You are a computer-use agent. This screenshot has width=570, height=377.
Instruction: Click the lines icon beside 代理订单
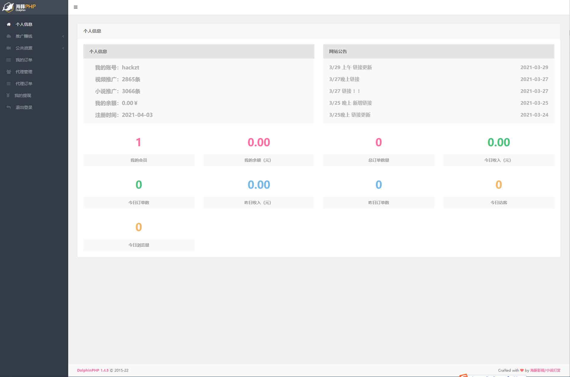click(9, 84)
